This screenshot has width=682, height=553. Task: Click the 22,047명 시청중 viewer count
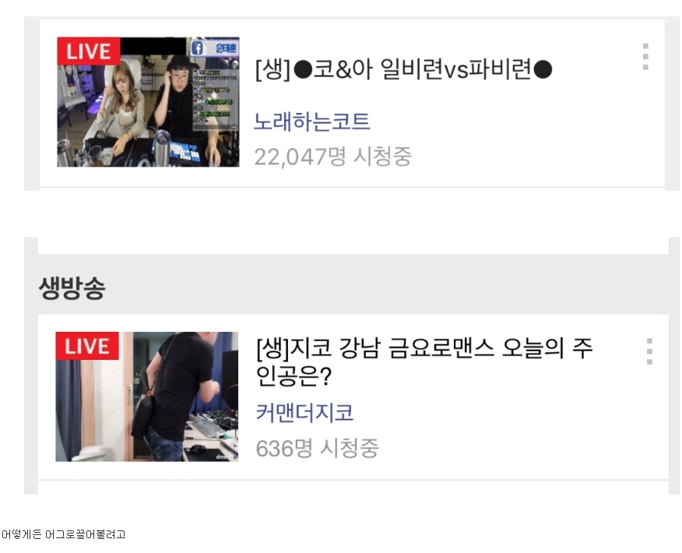pos(332,157)
